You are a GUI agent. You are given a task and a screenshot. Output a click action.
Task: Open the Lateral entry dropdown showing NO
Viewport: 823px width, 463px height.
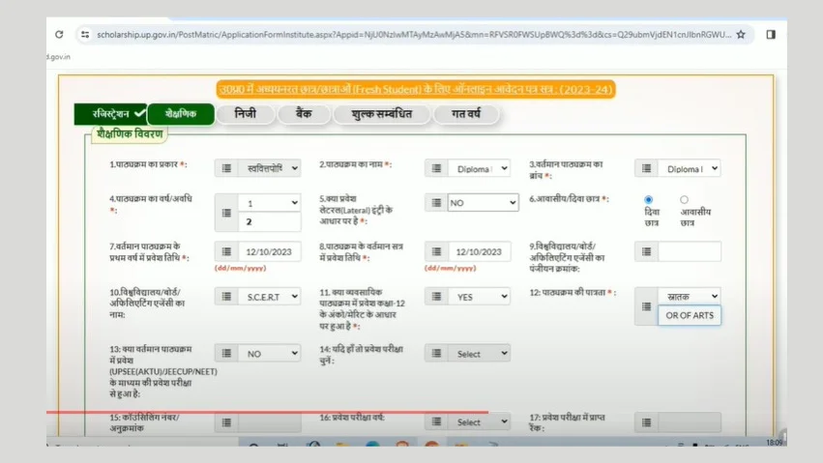pyautogui.click(x=483, y=202)
